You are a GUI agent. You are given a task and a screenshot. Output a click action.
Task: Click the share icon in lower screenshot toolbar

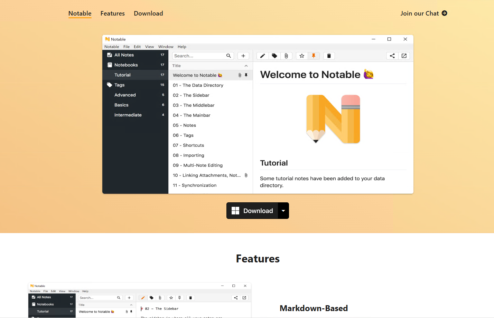click(236, 298)
